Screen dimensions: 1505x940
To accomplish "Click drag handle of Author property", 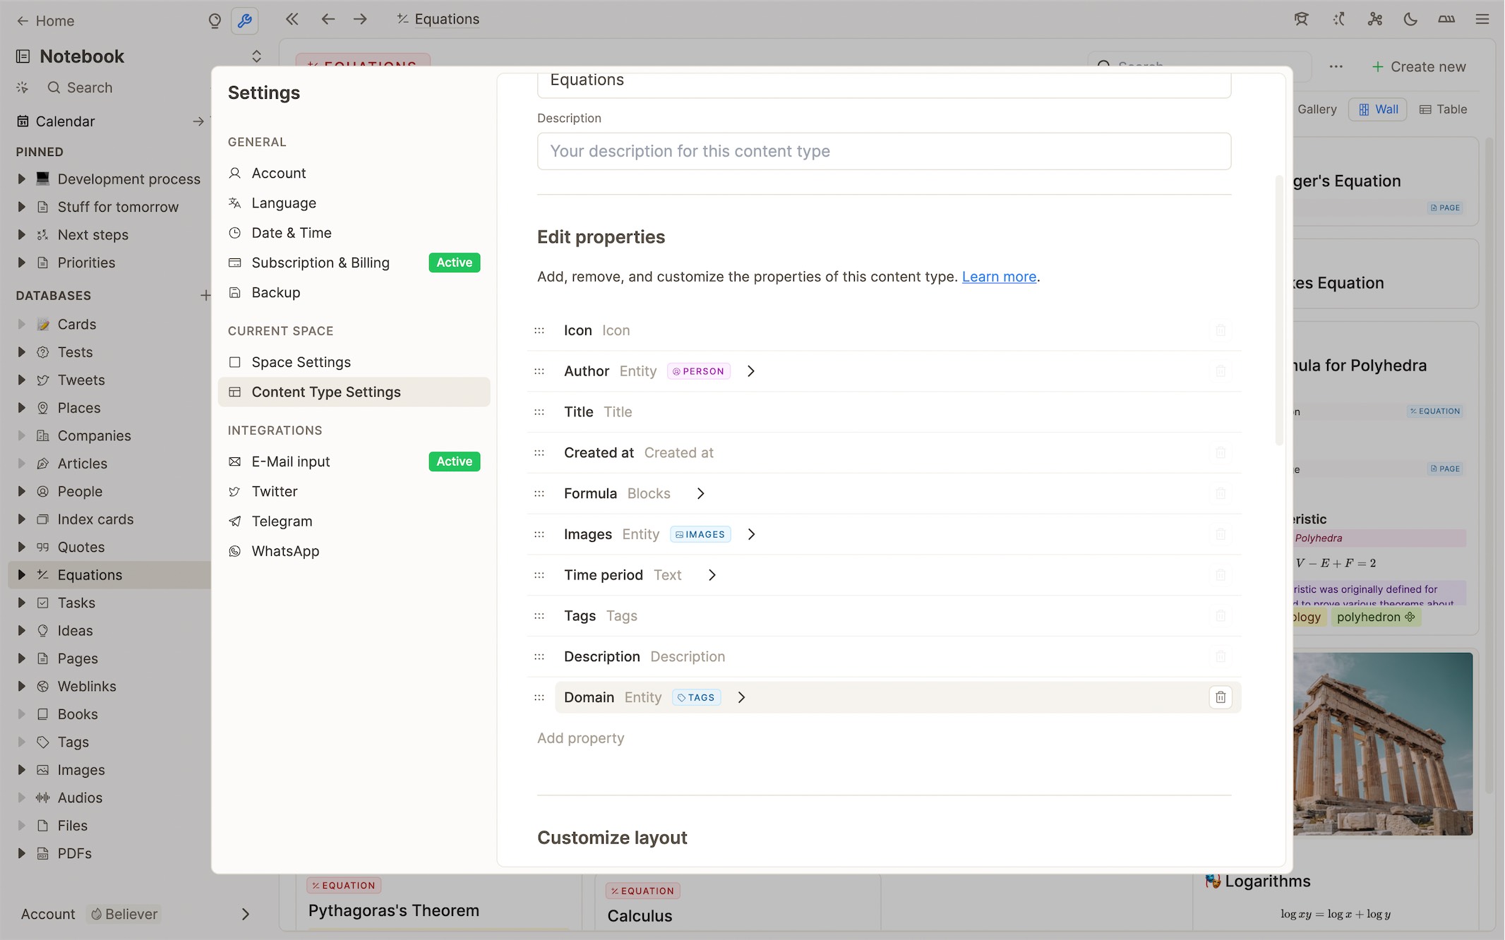I will click(539, 371).
